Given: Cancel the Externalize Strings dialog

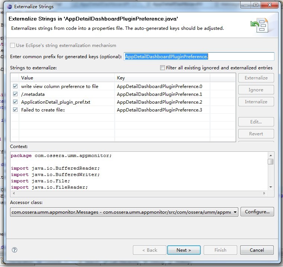Looking at the screenshot, I should pyautogui.click(x=257, y=250).
